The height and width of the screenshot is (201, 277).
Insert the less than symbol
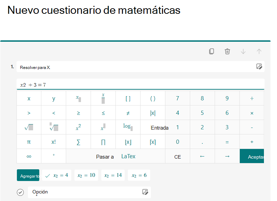[x=54, y=113]
